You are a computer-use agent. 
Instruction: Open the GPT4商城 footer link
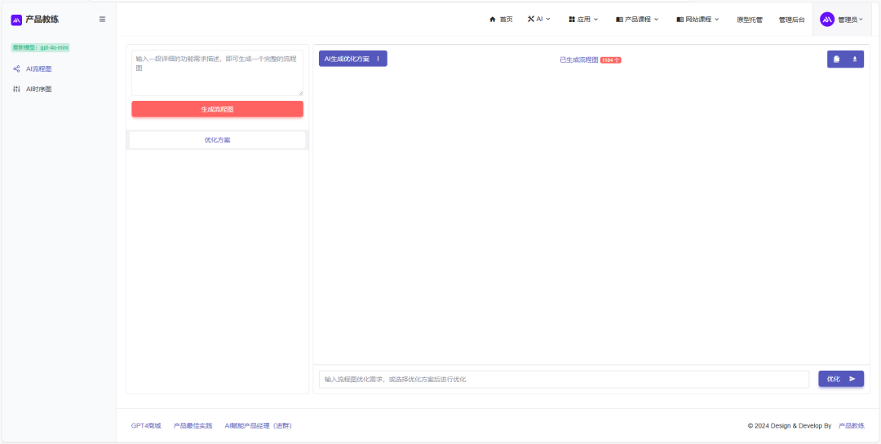coord(146,426)
